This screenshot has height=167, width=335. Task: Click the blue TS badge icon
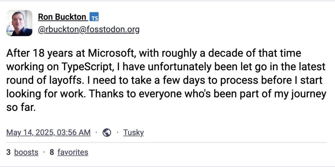click(94, 17)
